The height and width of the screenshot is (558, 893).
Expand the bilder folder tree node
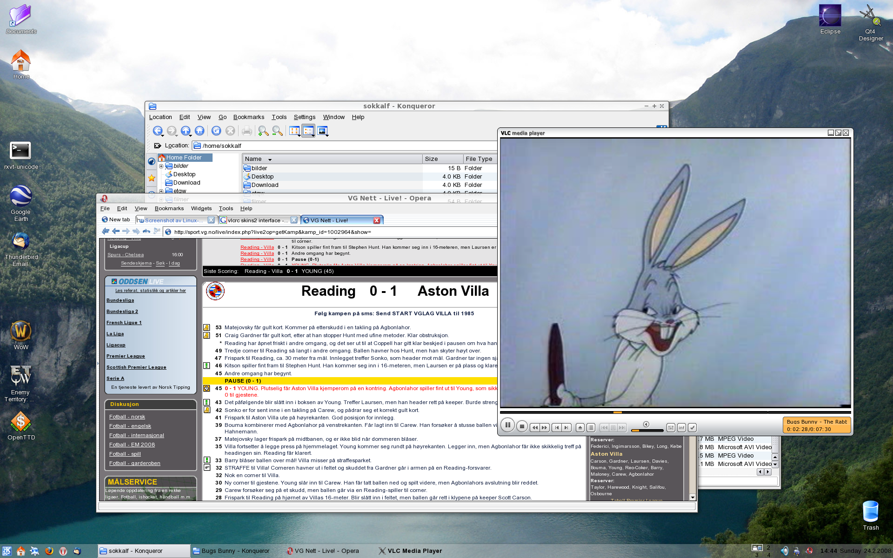[161, 166]
